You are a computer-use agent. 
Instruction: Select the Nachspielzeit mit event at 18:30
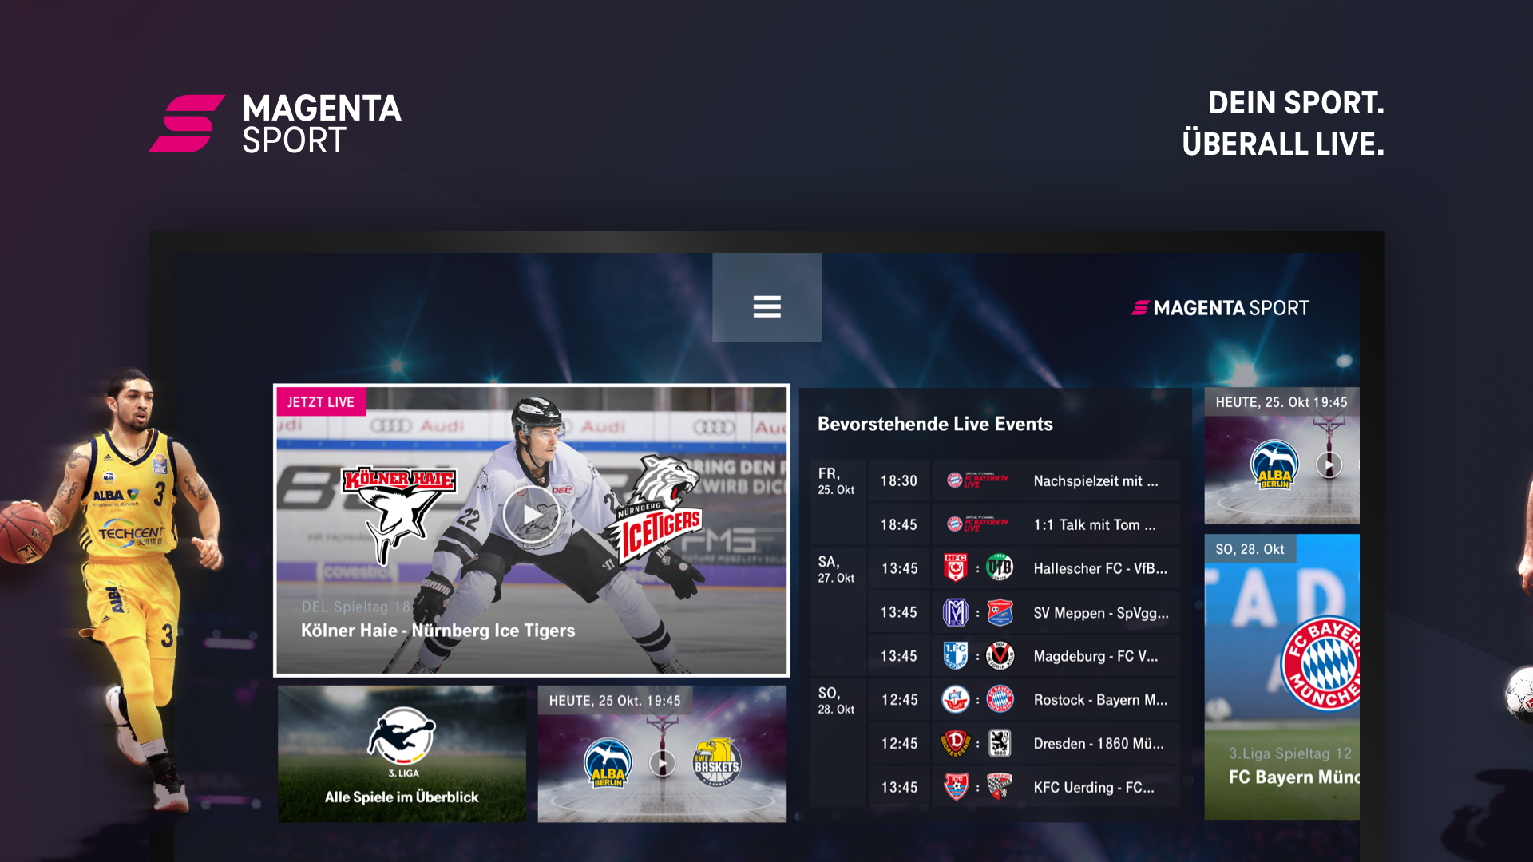(x=1024, y=480)
